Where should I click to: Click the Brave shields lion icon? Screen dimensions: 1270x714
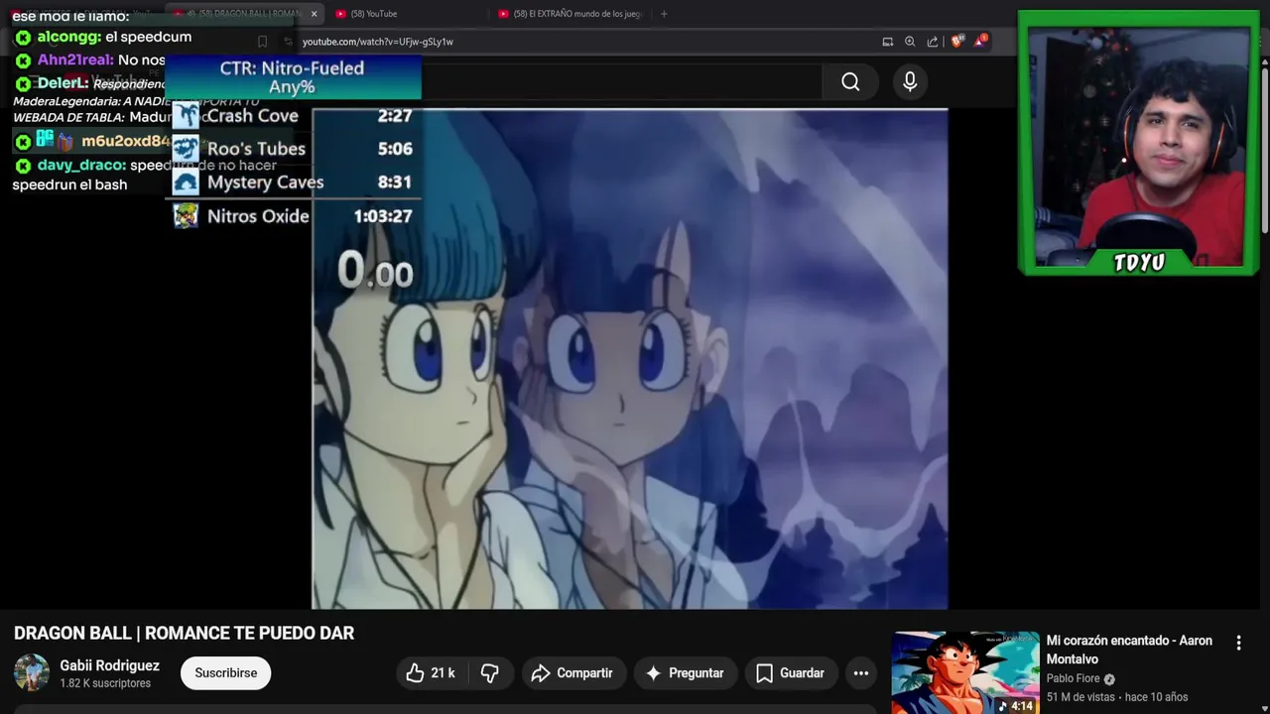click(x=956, y=42)
